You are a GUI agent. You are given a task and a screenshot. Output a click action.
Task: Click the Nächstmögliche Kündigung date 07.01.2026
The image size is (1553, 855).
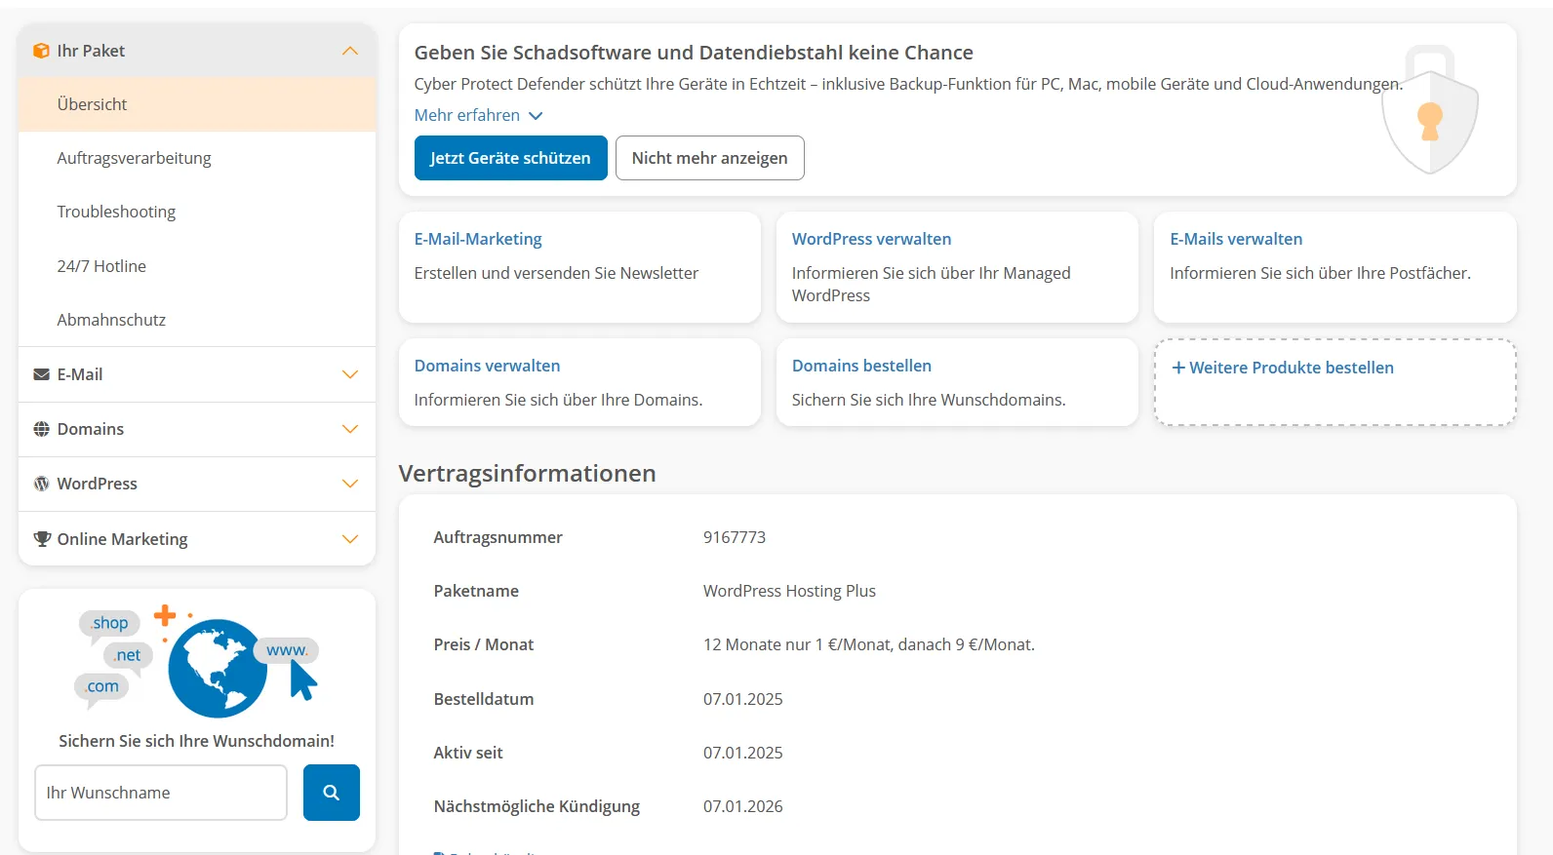(743, 806)
